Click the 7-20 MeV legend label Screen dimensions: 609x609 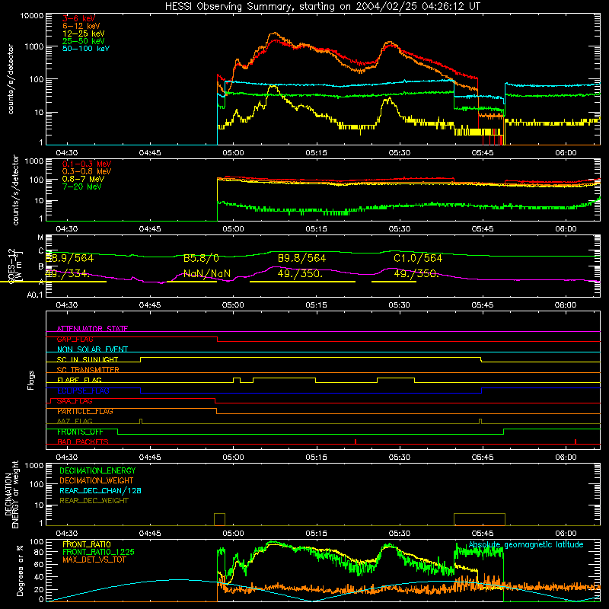(x=82, y=187)
